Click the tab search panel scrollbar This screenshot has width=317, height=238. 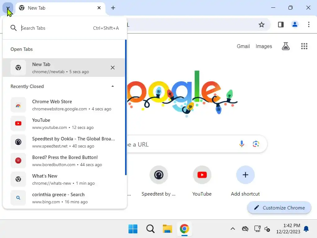[126, 107]
